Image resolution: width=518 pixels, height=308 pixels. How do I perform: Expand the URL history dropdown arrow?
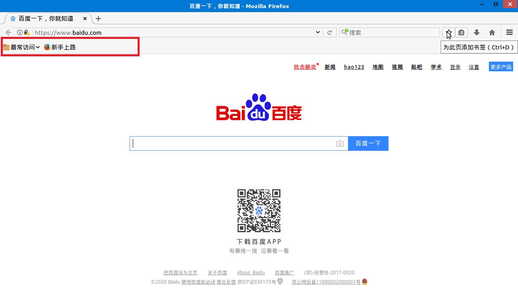[318, 32]
